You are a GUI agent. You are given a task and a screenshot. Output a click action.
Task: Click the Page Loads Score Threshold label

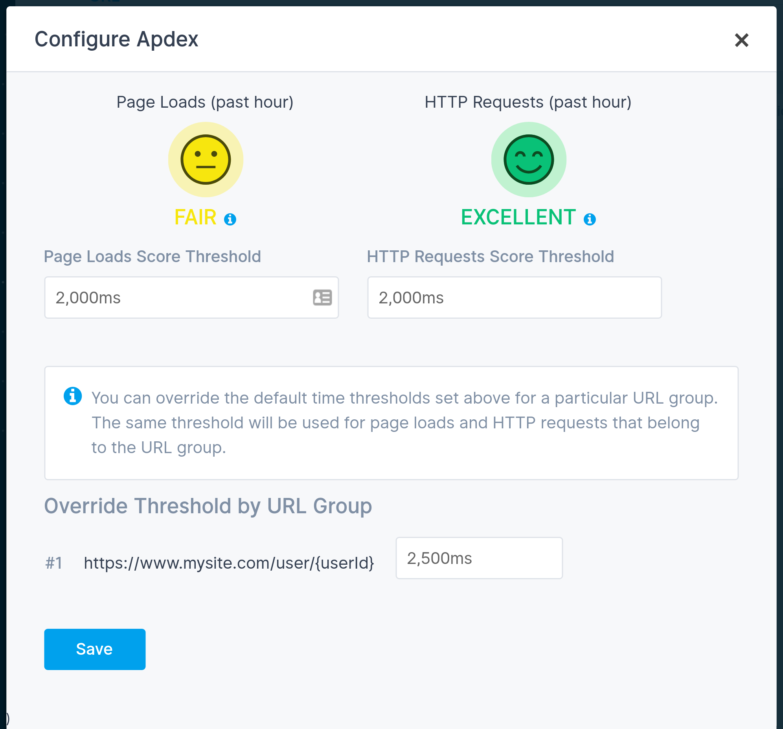[153, 257]
